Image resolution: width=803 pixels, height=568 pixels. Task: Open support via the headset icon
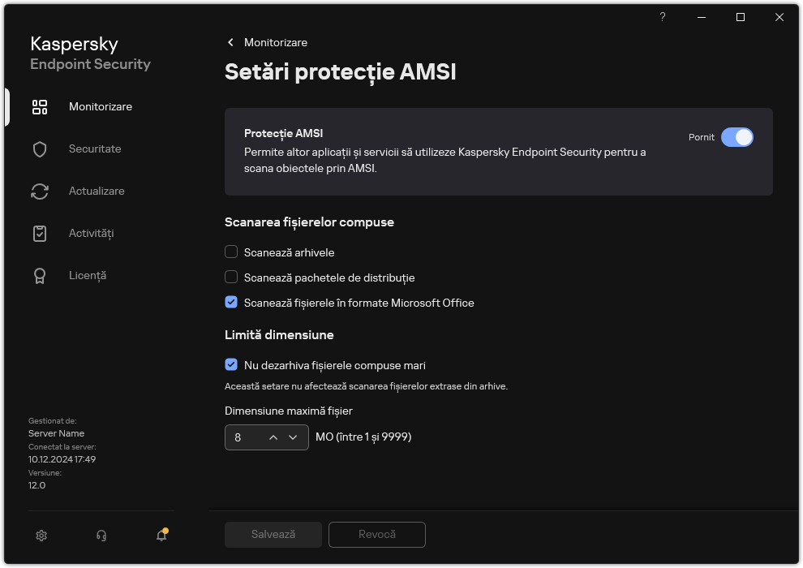(x=101, y=535)
